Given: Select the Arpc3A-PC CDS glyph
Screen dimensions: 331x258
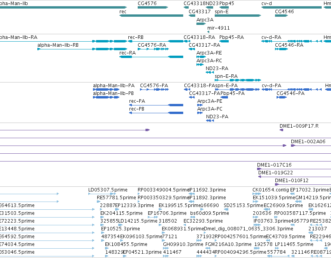Looking at the screenshot, I should tap(200, 113).
